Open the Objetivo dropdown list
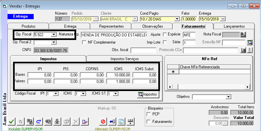 point(228,97)
